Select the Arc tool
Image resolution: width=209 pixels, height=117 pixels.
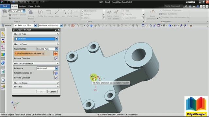coord(64,13)
